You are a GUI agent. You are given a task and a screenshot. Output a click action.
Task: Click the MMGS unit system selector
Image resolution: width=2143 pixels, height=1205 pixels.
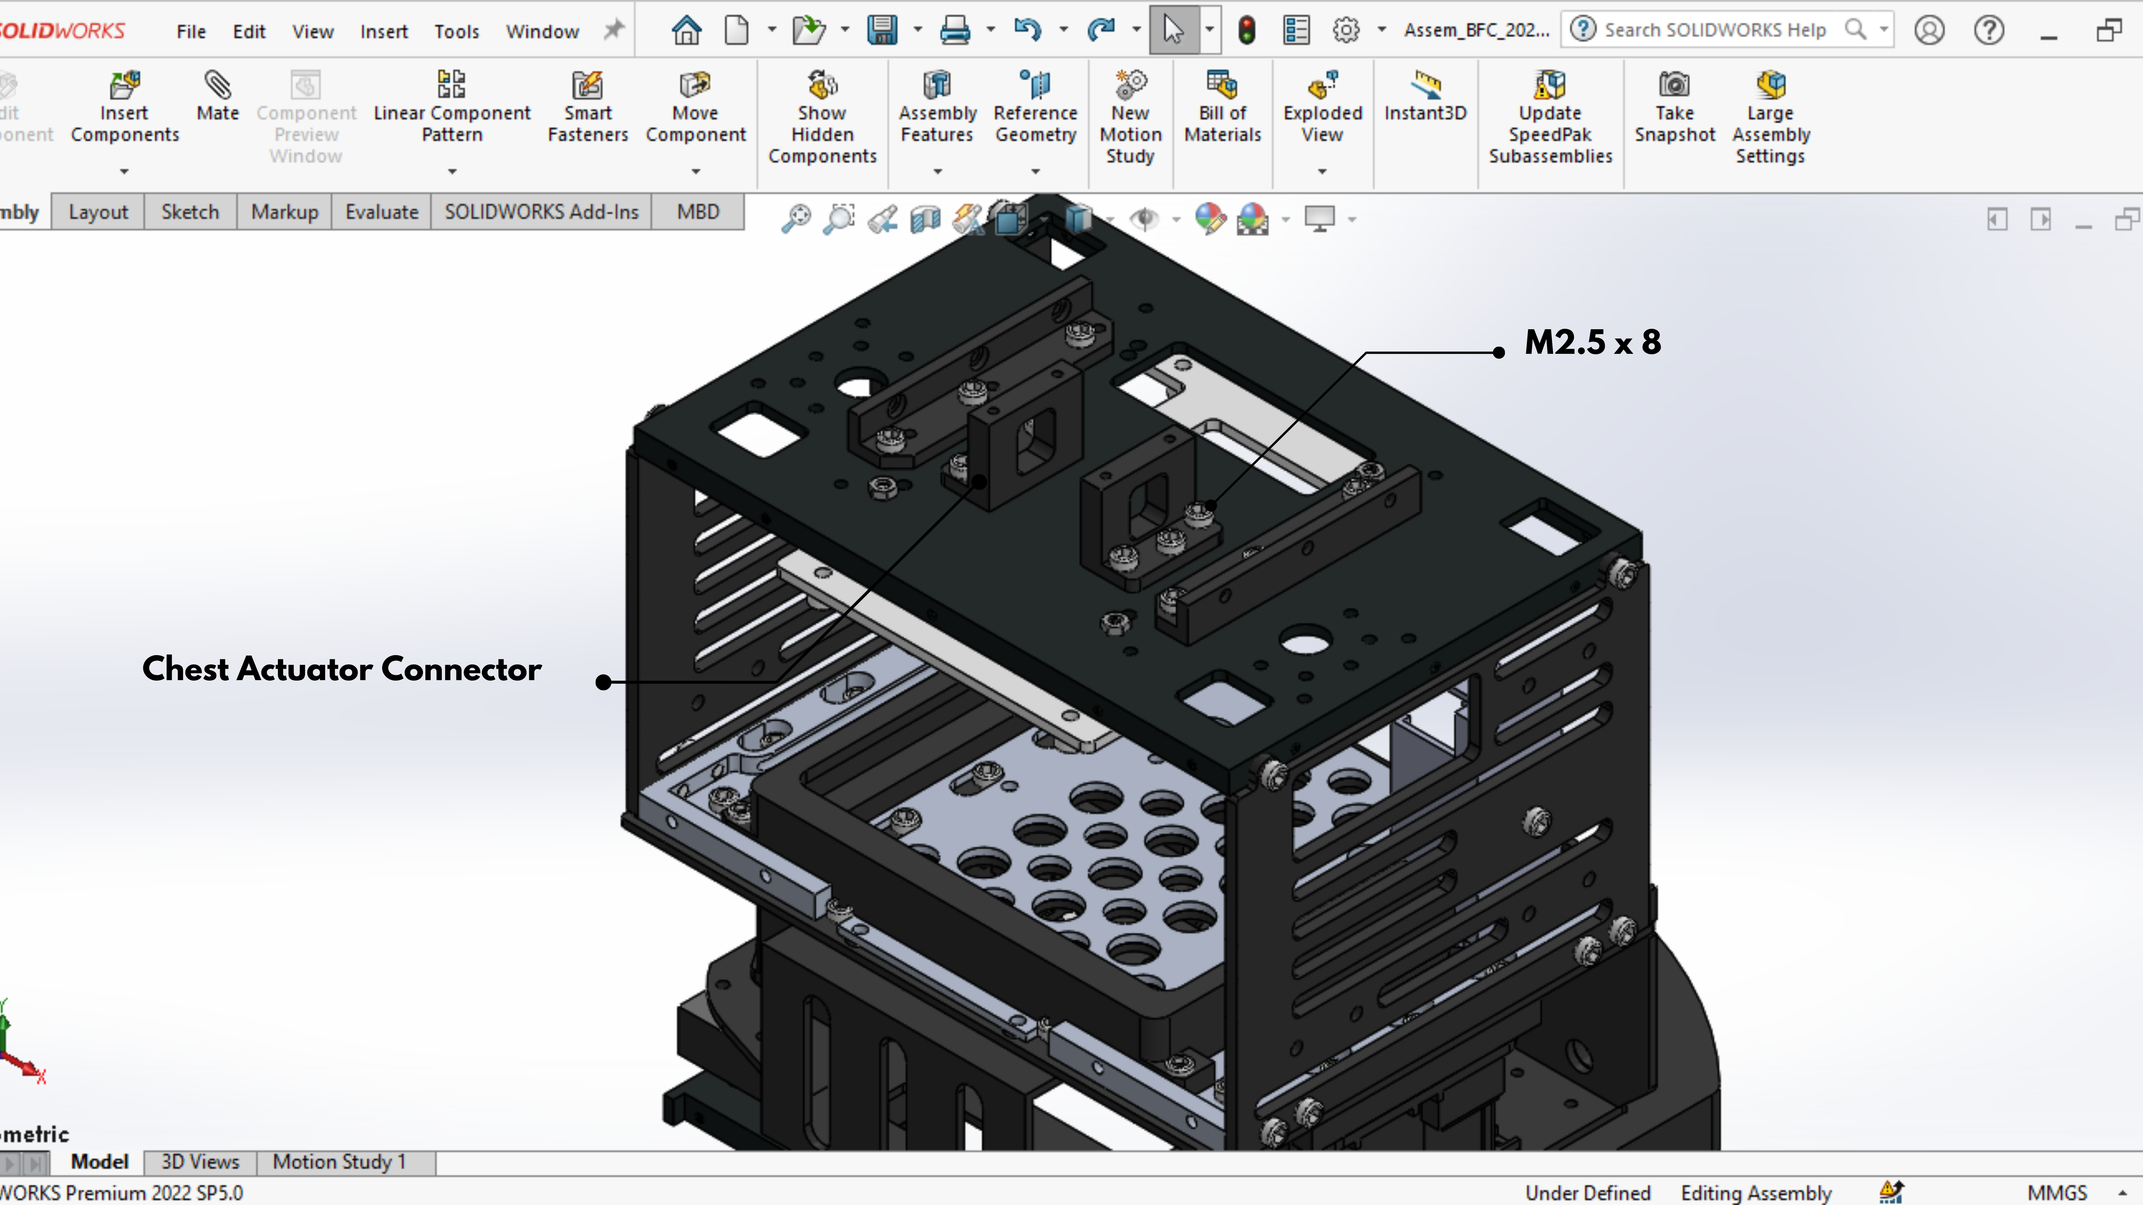coord(2057,1193)
